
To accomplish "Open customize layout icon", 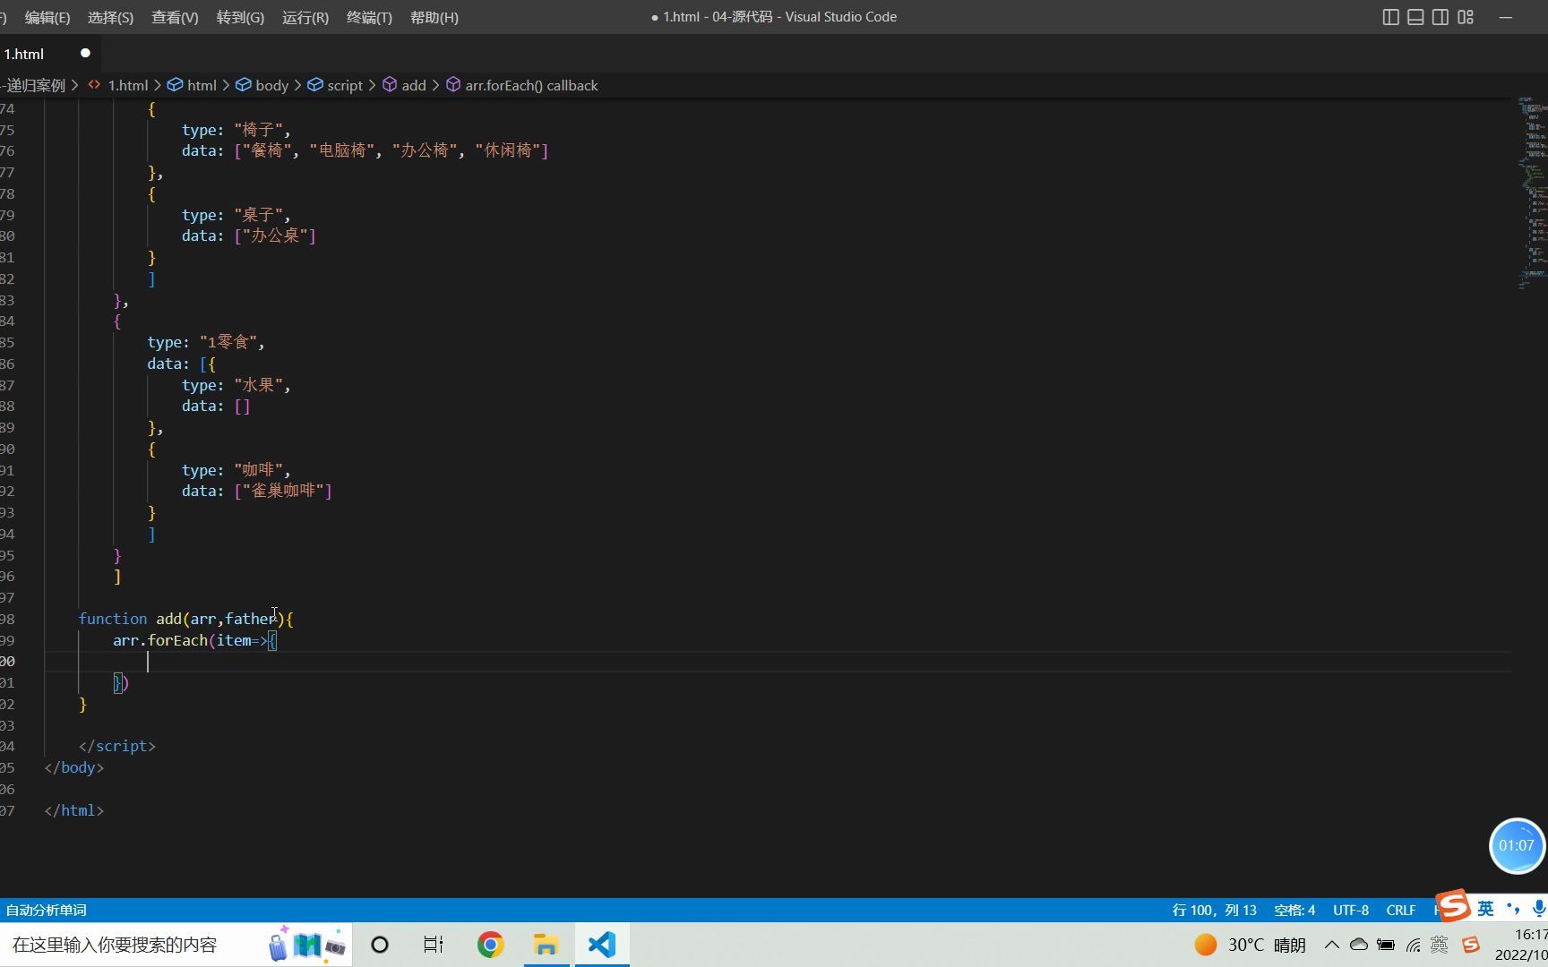I will pos(1466,17).
